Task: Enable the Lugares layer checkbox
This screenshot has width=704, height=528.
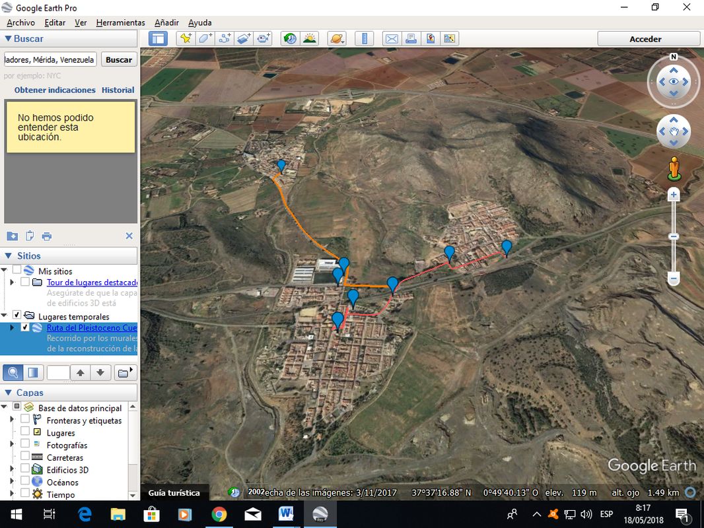Action: tap(25, 431)
